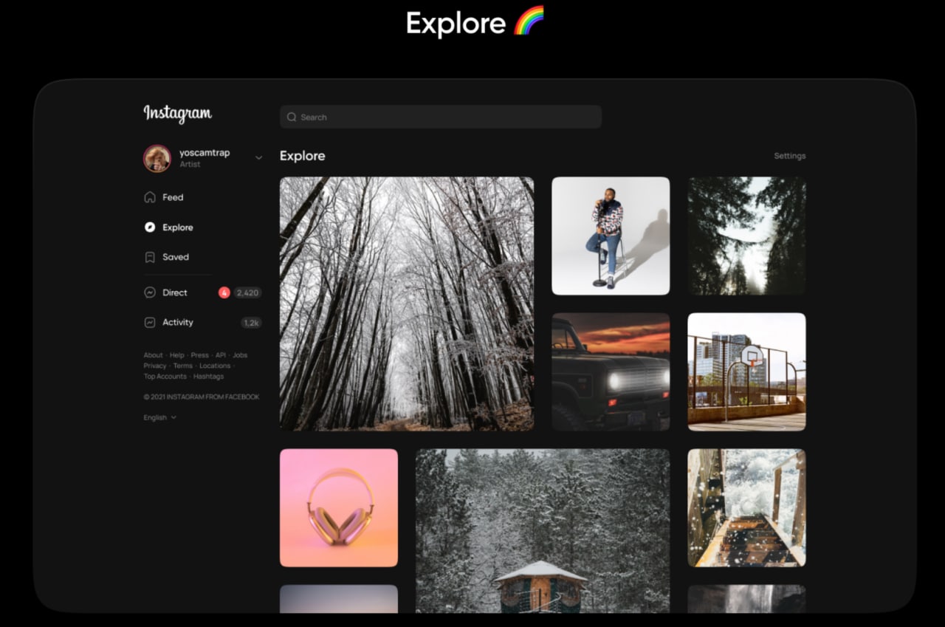Open the Top Accounts footer link
The height and width of the screenshot is (627, 945).
coord(165,377)
